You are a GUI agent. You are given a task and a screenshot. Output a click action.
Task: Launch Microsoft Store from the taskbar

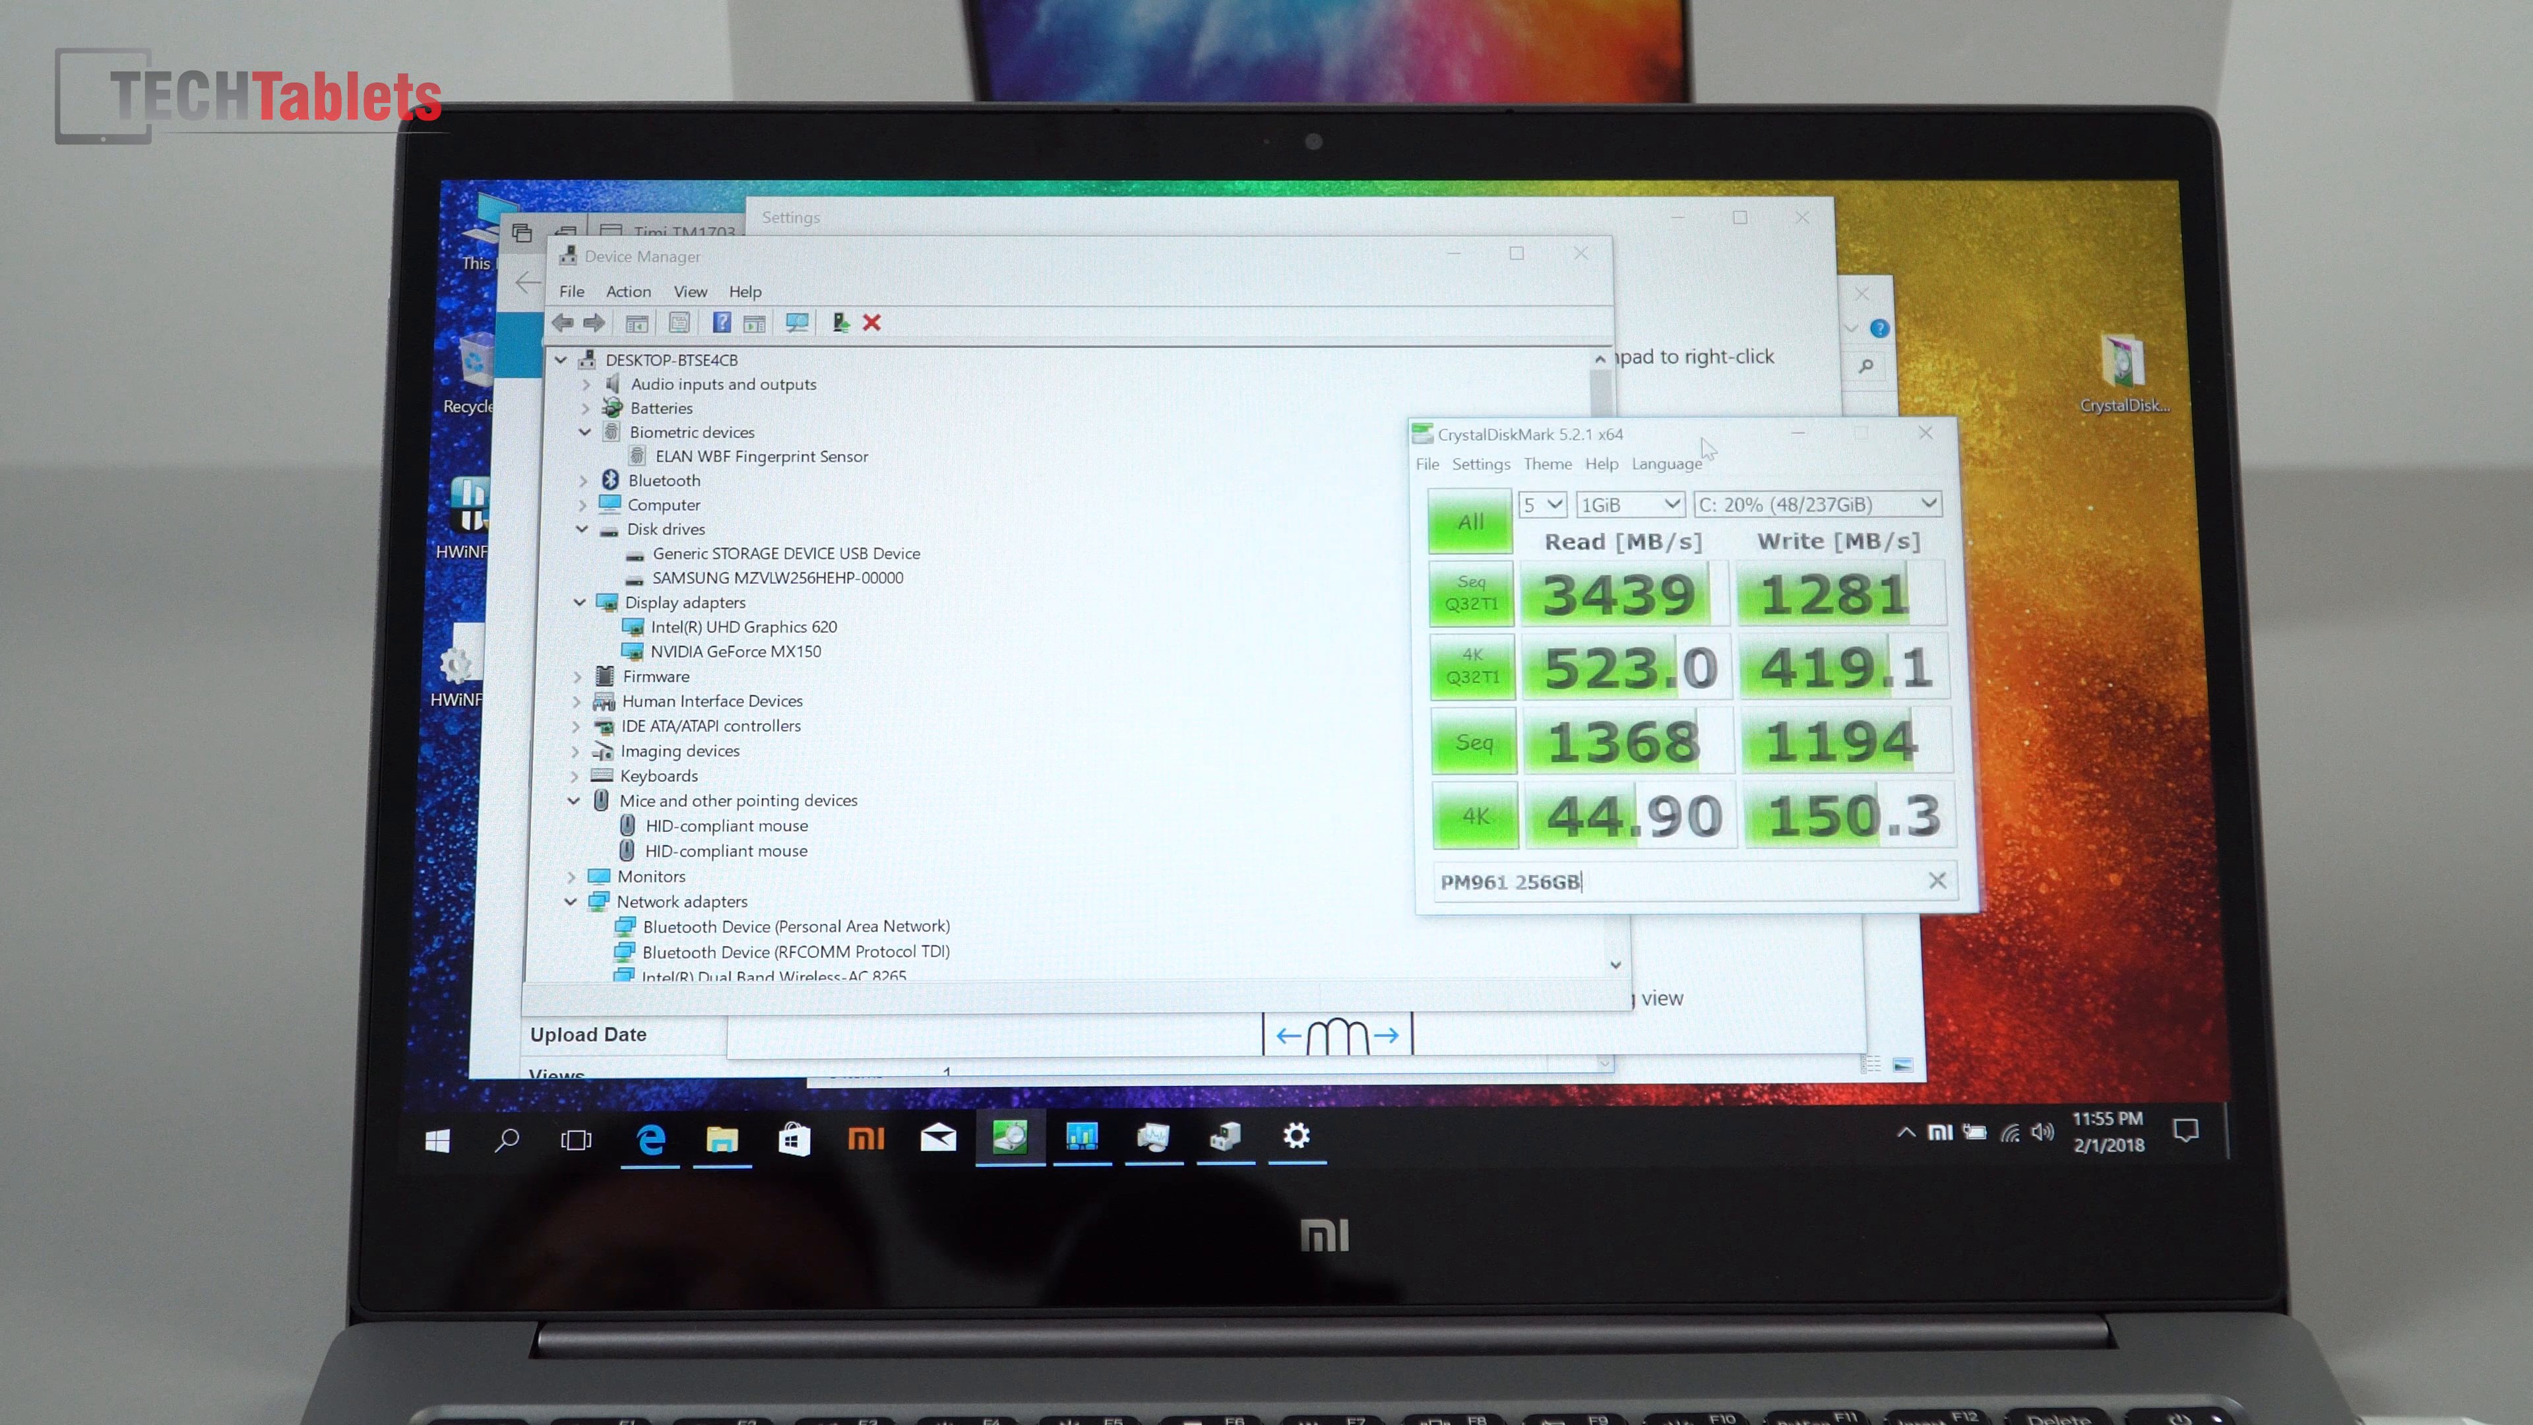point(794,1139)
